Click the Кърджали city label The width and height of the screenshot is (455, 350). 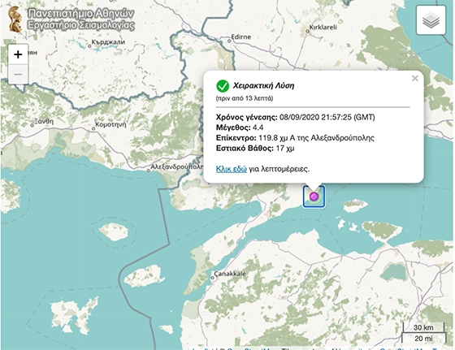pyautogui.click(x=108, y=42)
